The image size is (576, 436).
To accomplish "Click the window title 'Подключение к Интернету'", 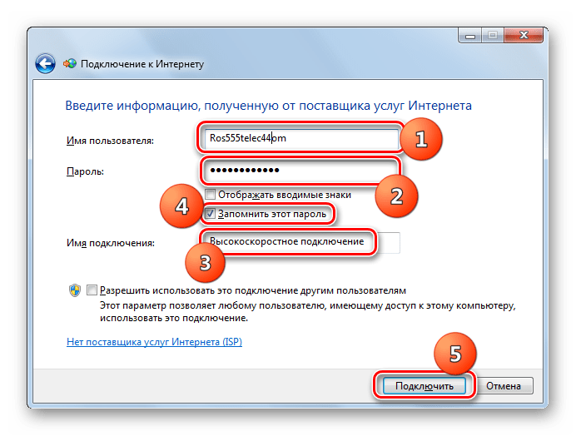I will [142, 64].
